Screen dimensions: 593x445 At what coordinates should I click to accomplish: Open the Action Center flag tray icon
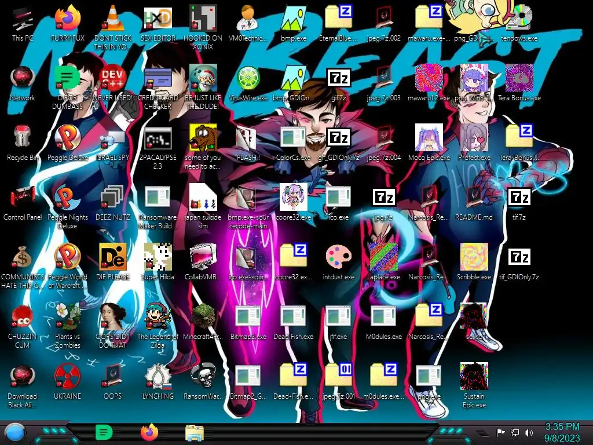(x=500, y=432)
